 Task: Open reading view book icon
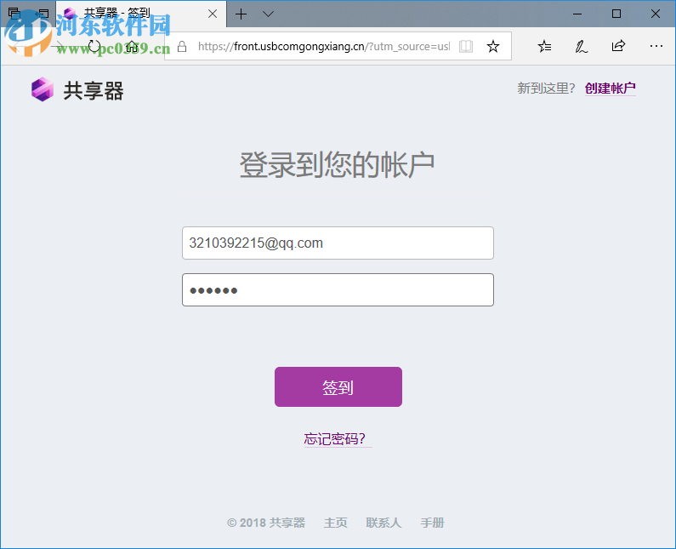coord(466,46)
